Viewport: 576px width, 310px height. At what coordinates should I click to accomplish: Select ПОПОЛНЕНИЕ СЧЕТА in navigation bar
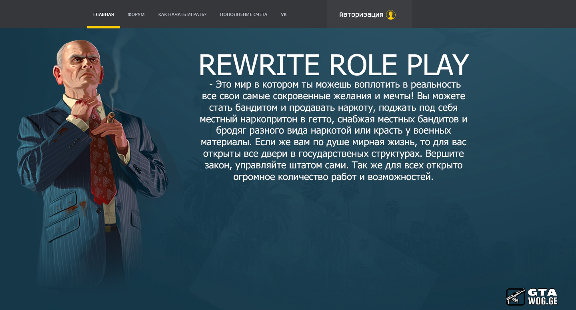tap(243, 14)
